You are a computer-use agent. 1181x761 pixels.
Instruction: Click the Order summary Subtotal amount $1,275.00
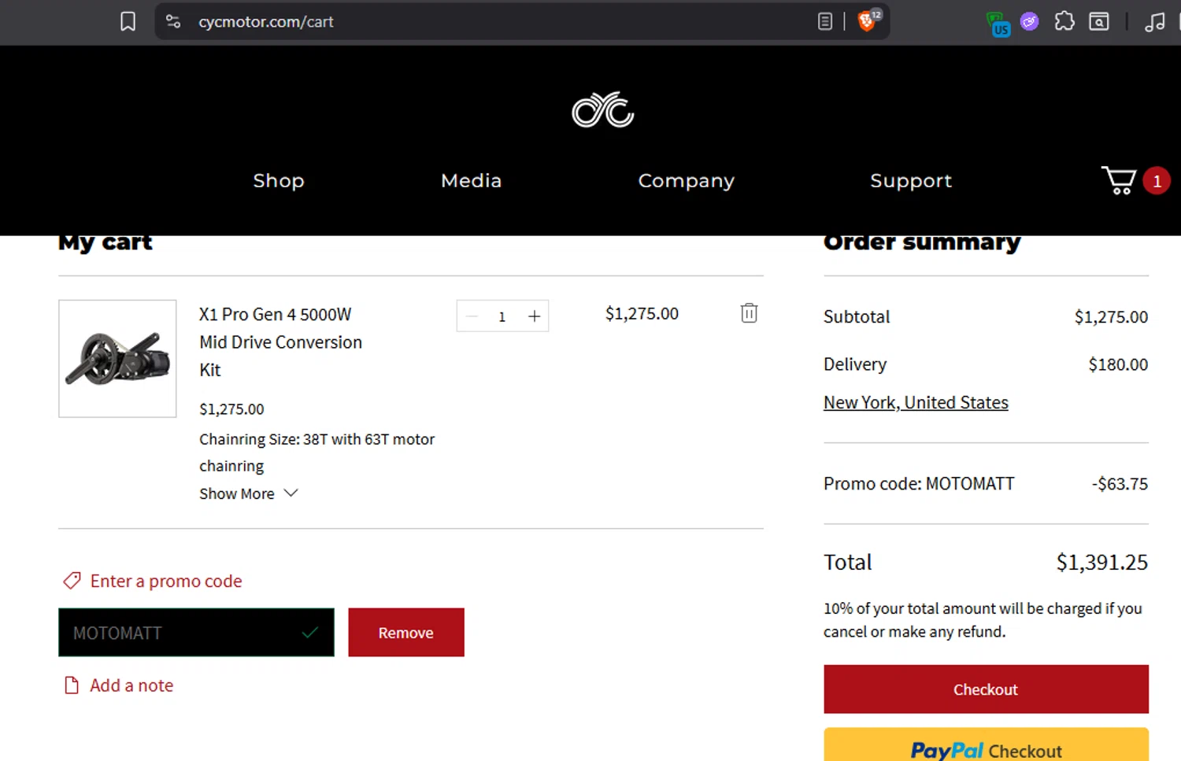1111,316
